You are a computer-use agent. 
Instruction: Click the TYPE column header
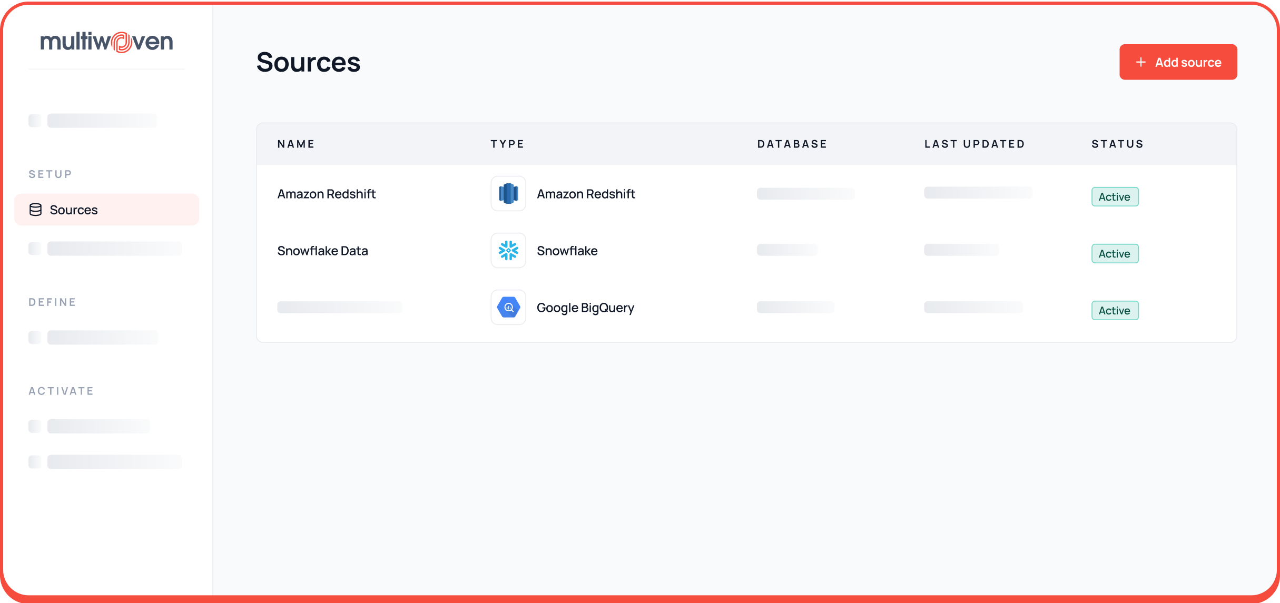pos(507,144)
